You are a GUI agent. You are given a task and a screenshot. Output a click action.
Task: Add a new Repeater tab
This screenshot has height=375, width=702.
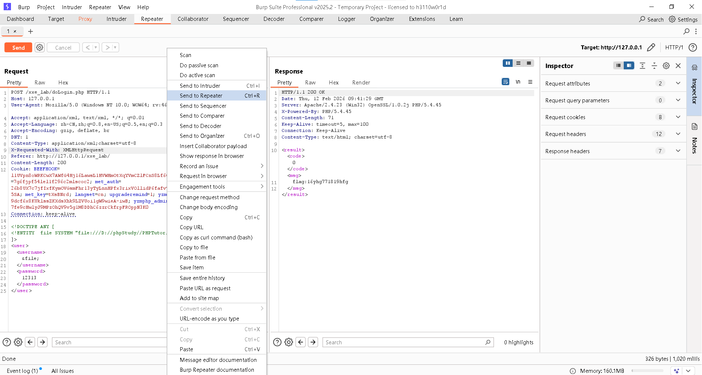click(x=31, y=31)
